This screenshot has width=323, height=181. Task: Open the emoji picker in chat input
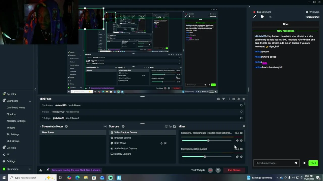click(x=296, y=163)
